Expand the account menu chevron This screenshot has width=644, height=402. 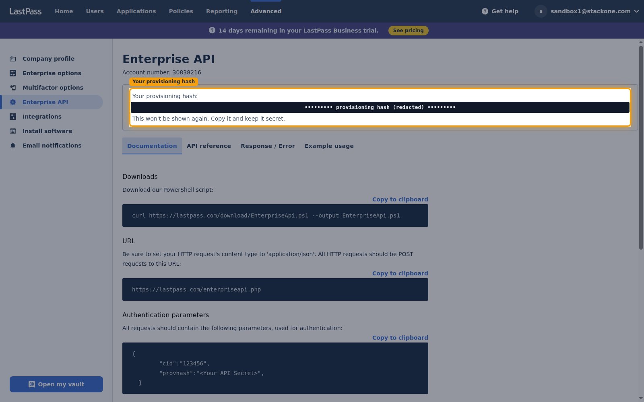coord(636,11)
